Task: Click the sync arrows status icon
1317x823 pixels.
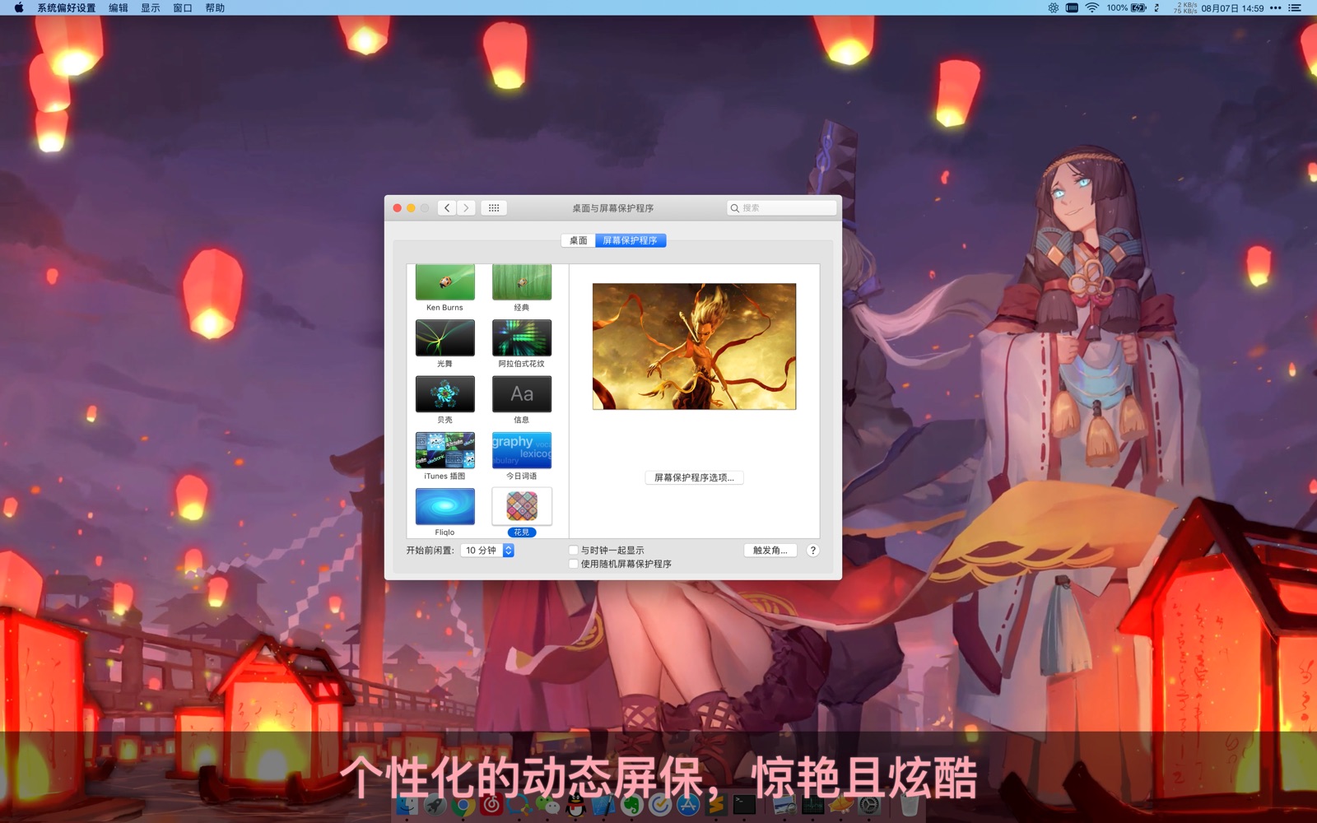Action: pyautogui.click(x=1156, y=8)
